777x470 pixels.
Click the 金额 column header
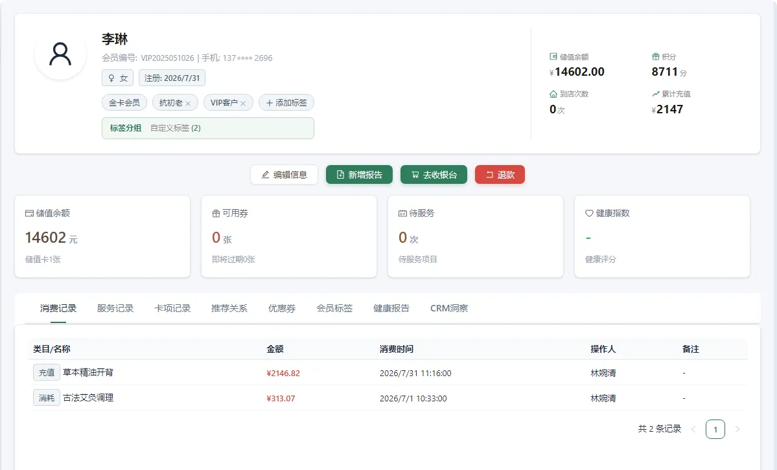pos(275,349)
